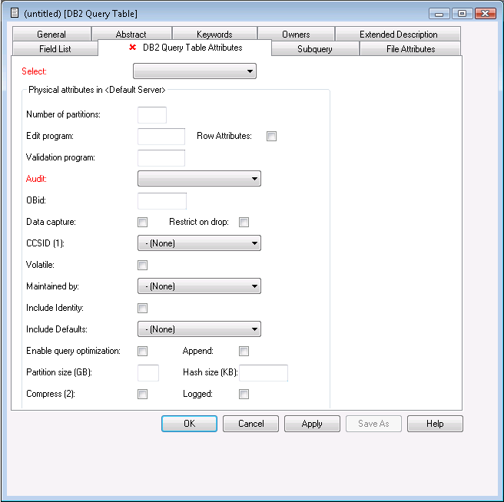Open the Select dropdown list

click(194, 71)
